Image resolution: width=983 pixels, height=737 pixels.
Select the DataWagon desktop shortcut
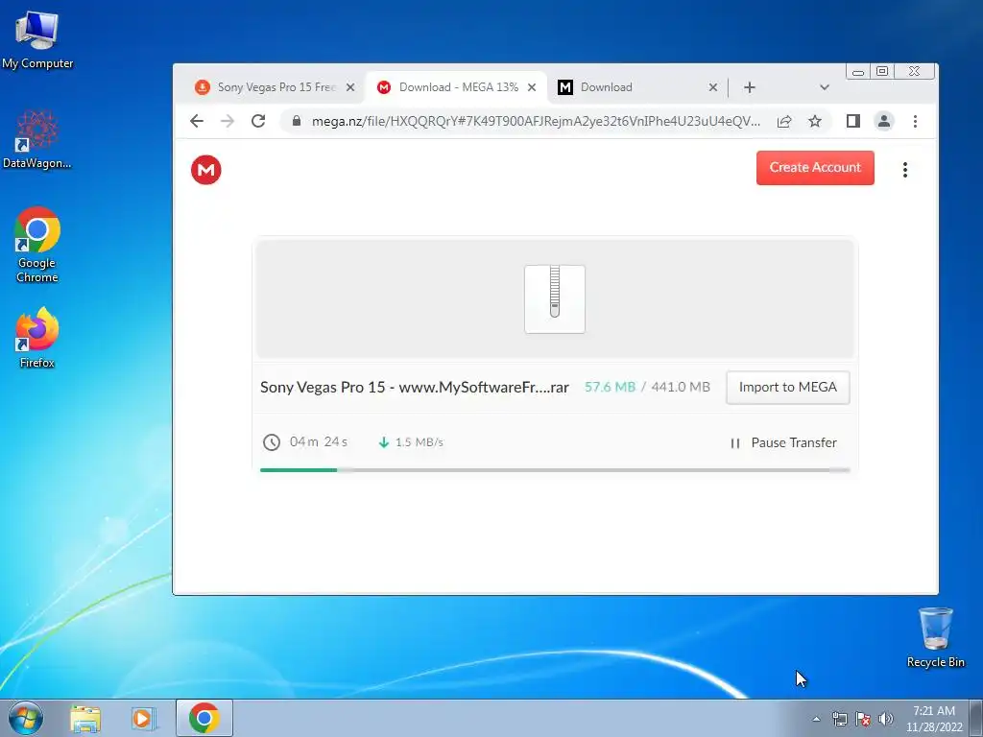[37, 139]
